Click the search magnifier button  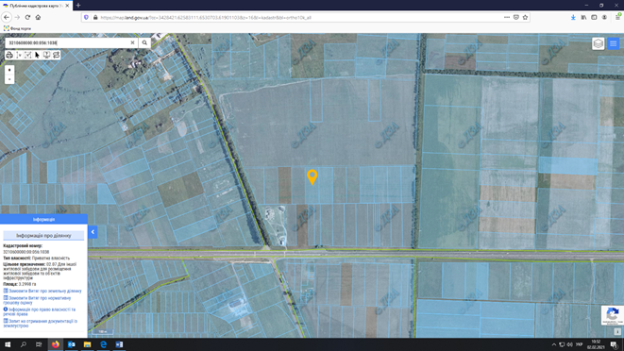[x=144, y=42]
